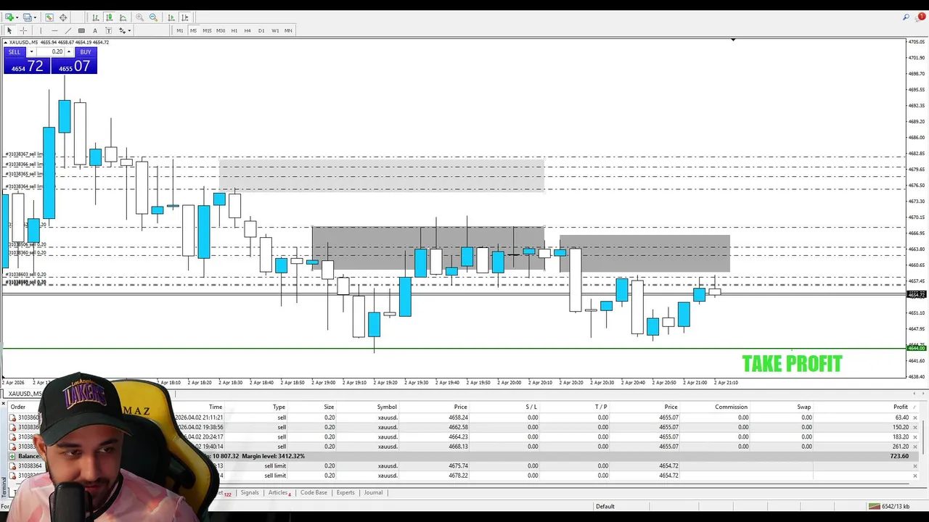Expand the New Chart dropdown arrow
This screenshot has height=522, width=929.
(x=17, y=17)
